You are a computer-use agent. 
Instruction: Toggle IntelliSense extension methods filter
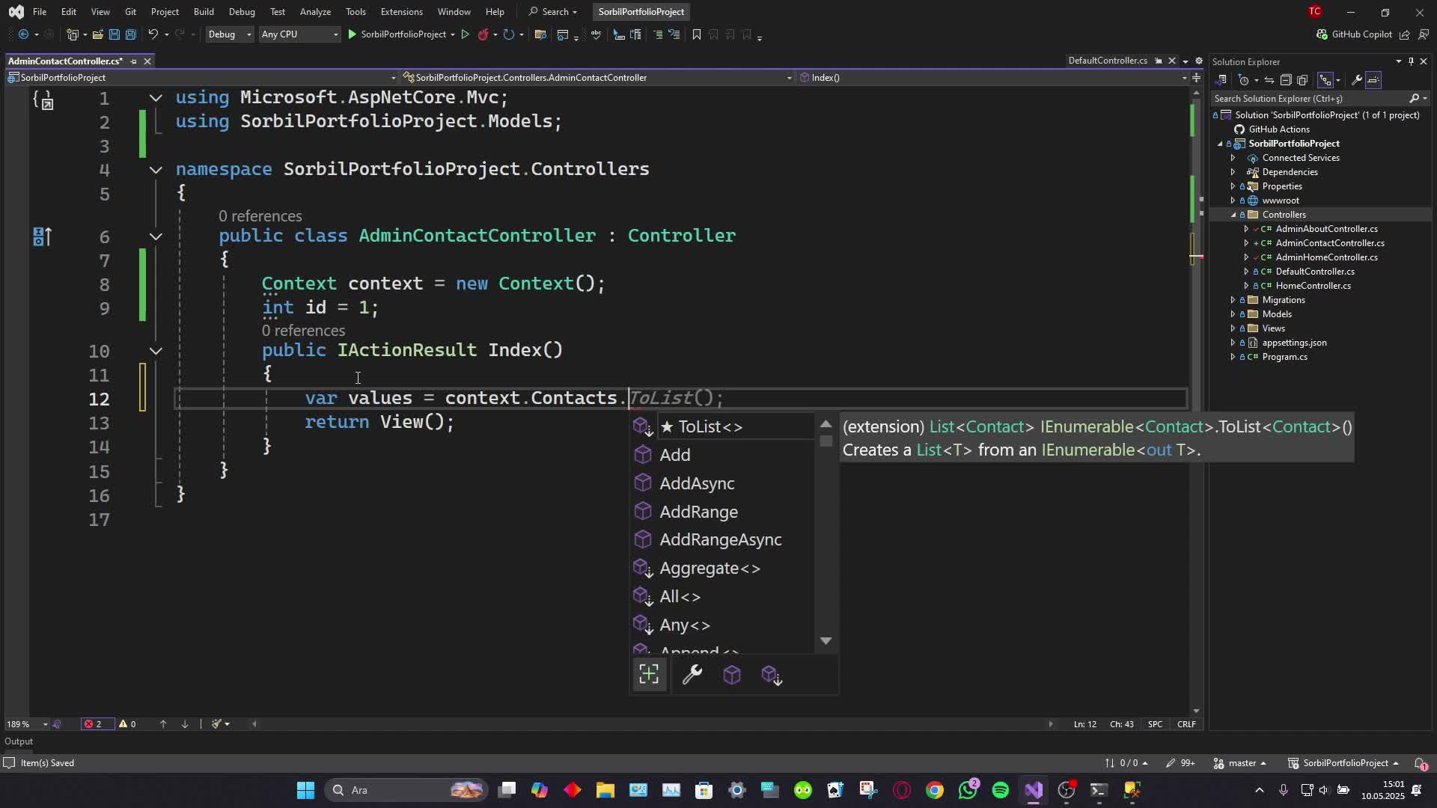point(772,676)
